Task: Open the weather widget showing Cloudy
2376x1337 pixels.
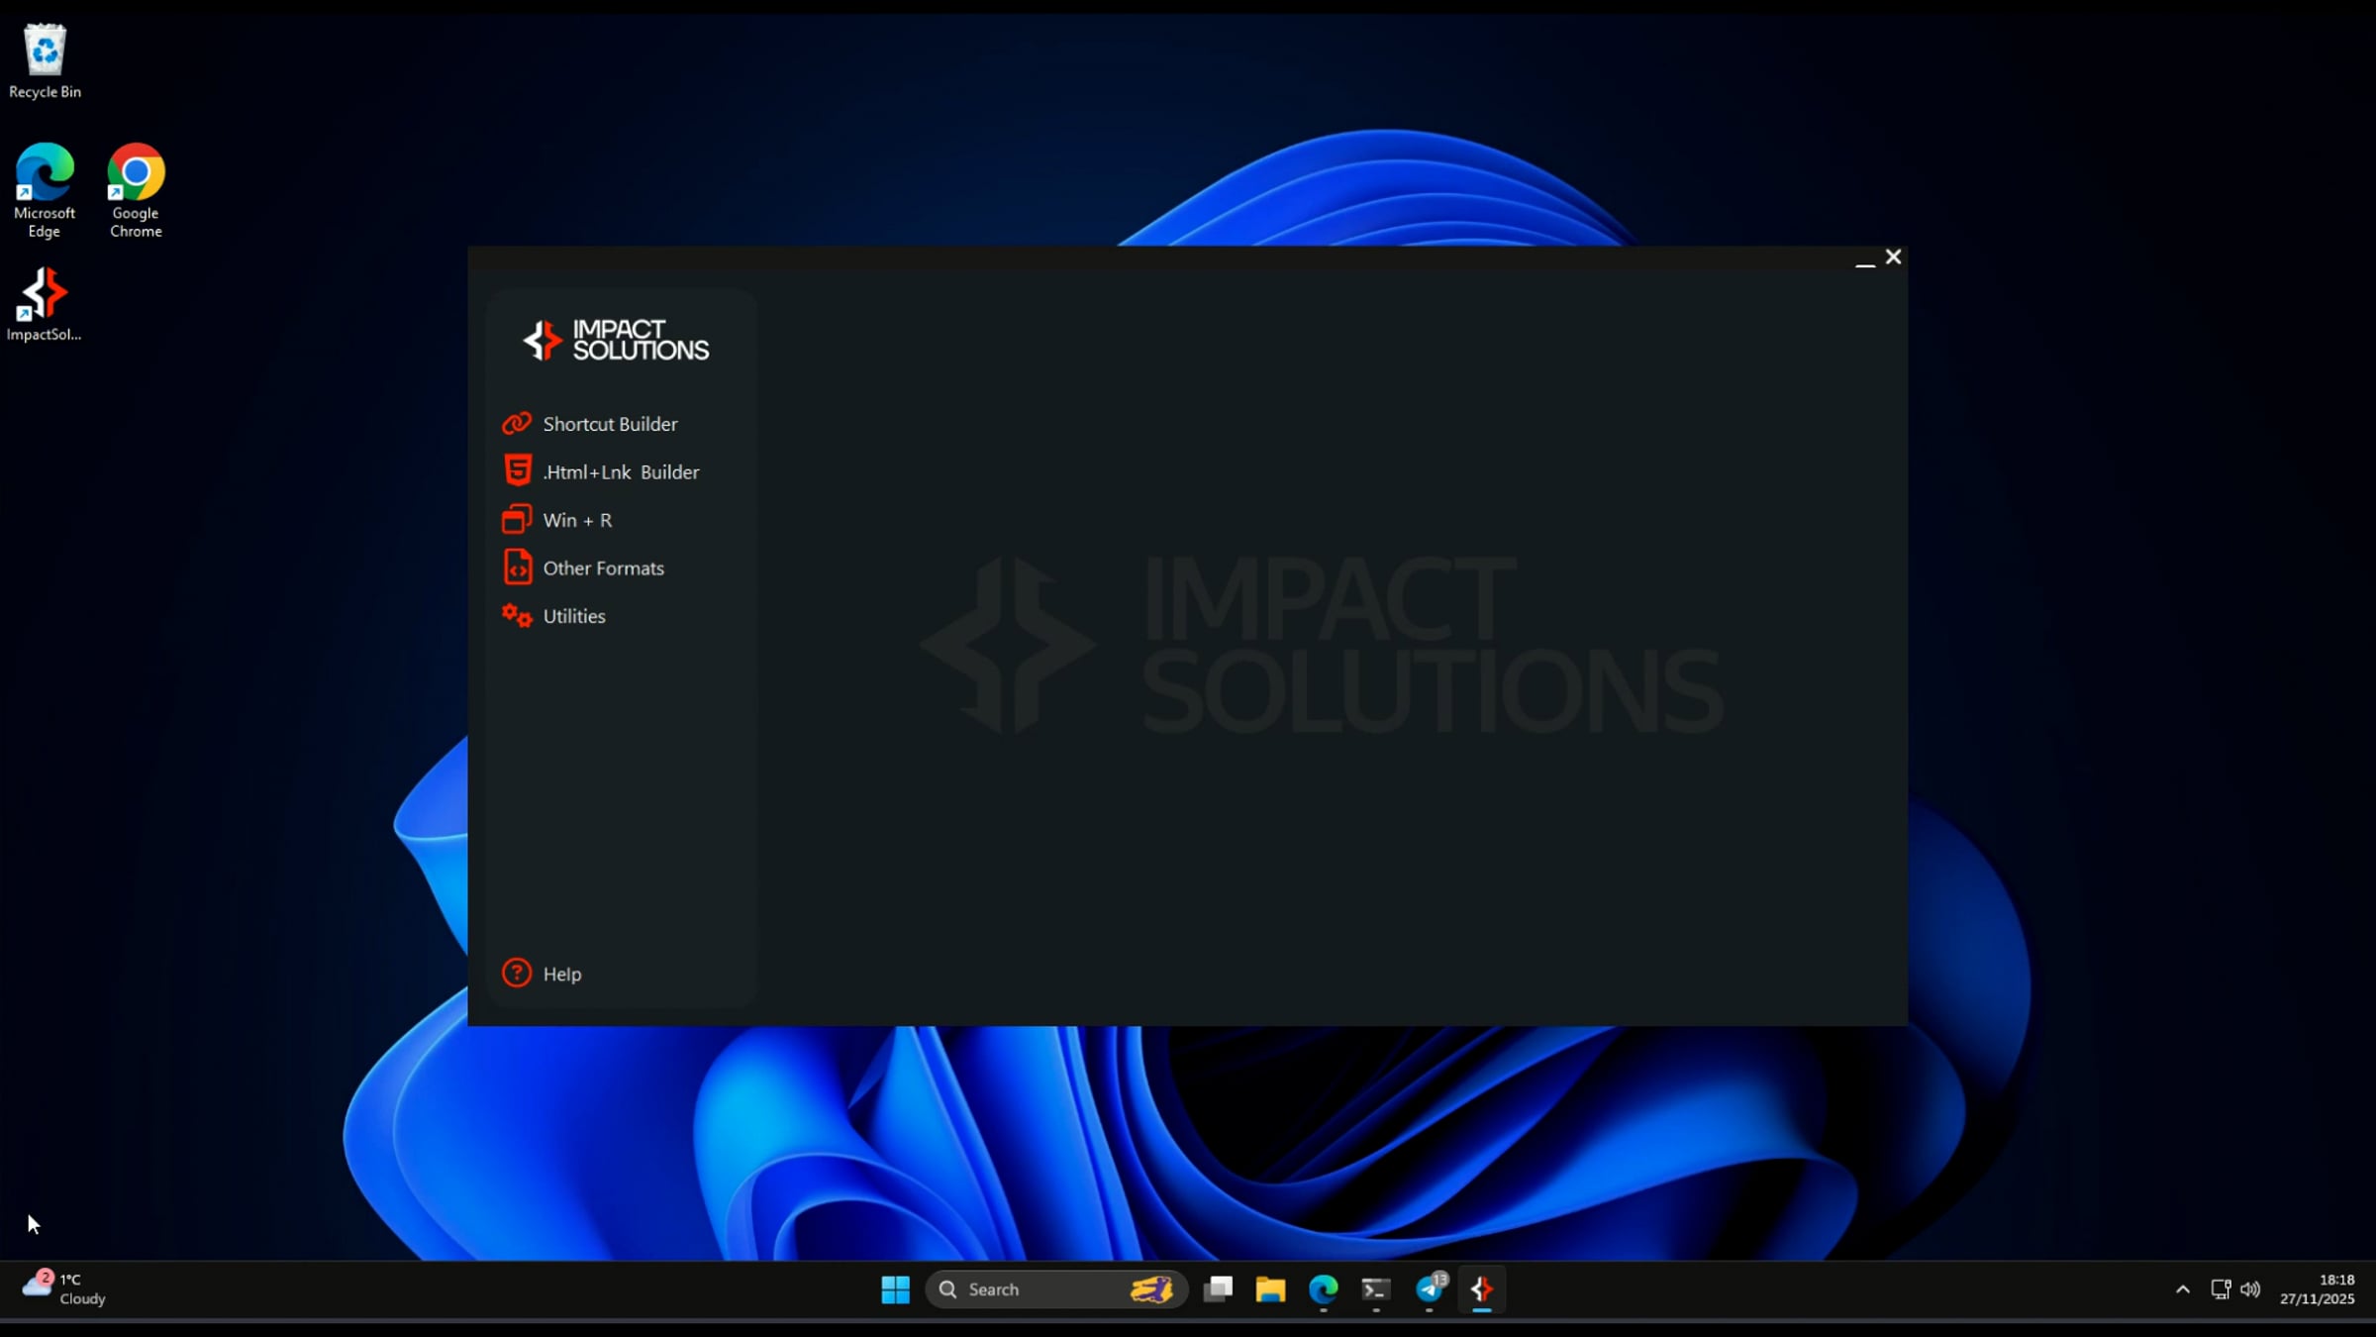Action: coord(65,1288)
